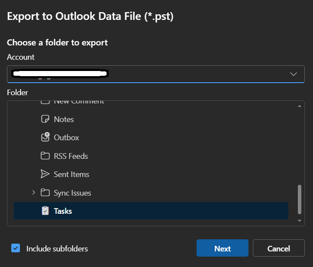This screenshot has width=313, height=267.
Task: Click the RSS Feeds folder icon
Action: (x=45, y=156)
